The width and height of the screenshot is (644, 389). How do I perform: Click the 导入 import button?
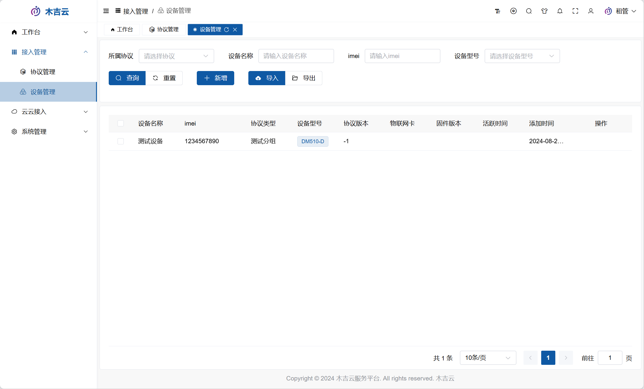267,78
